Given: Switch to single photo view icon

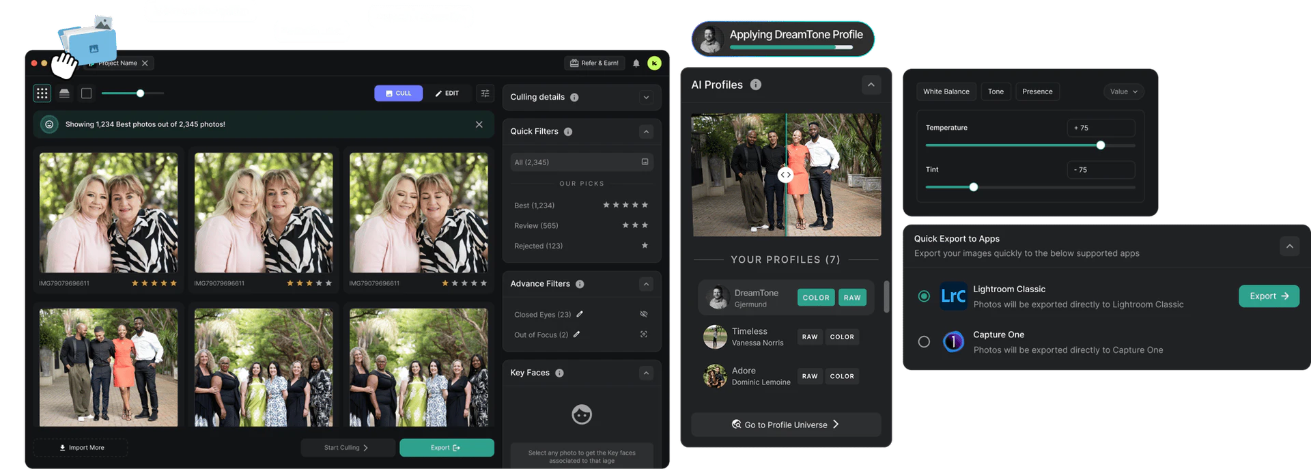Looking at the screenshot, I should (87, 93).
